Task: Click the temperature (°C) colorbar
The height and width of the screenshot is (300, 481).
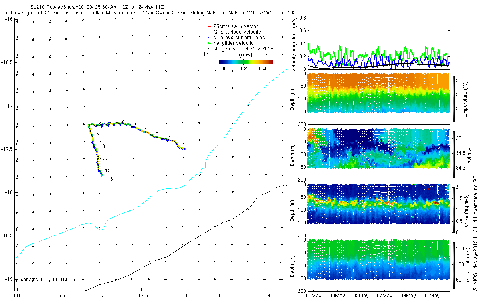Action: click(x=454, y=99)
